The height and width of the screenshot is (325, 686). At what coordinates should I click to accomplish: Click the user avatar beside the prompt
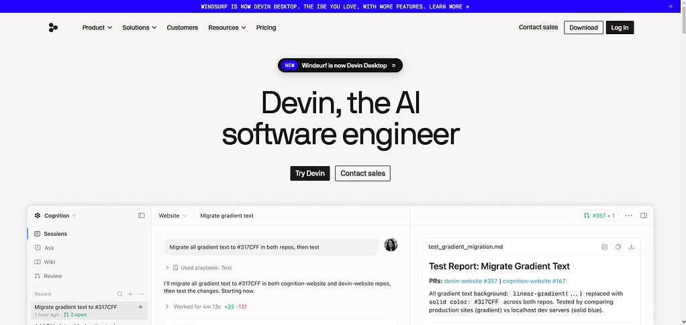[391, 245]
